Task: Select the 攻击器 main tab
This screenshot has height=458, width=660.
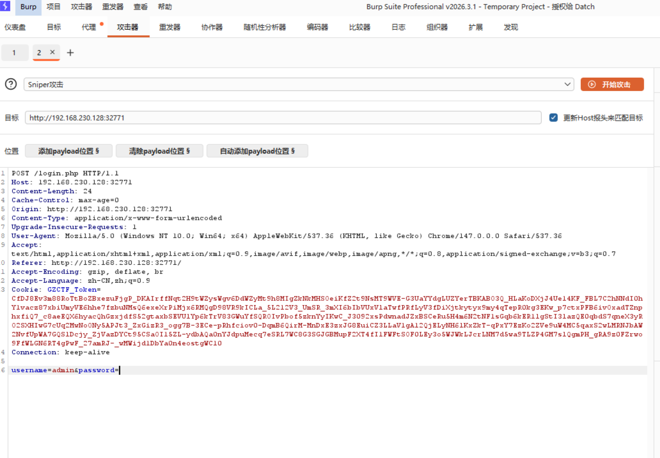Action: click(x=127, y=27)
